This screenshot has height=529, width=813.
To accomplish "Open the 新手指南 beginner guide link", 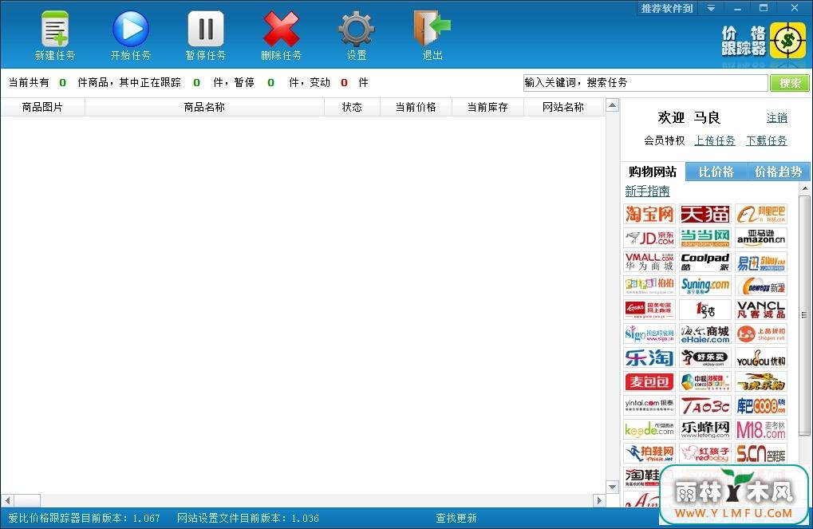I will click(647, 191).
